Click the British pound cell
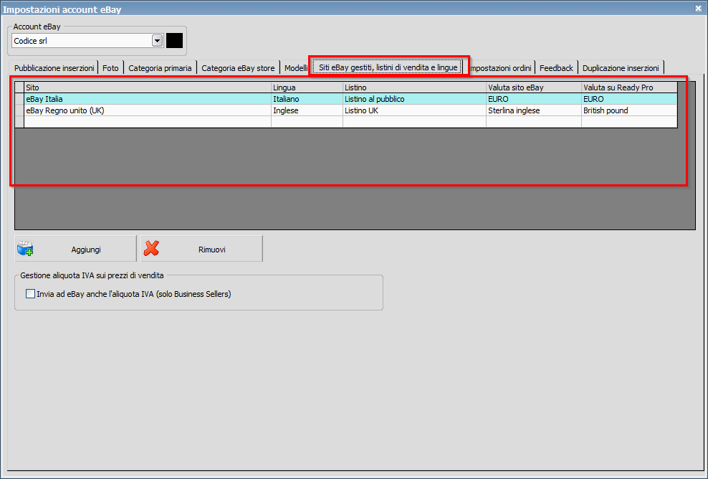The image size is (708, 479). click(629, 110)
